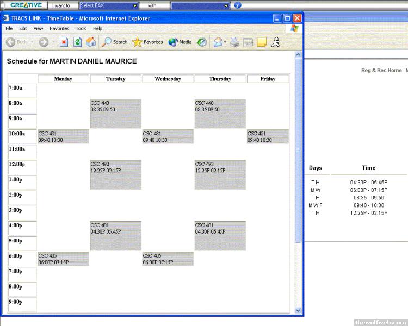
Task: Click the History icon
Action: click(202, 42)
